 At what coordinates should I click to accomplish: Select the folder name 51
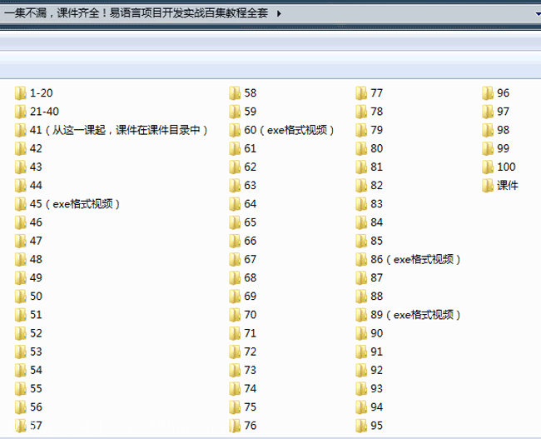tap(36, 315)
